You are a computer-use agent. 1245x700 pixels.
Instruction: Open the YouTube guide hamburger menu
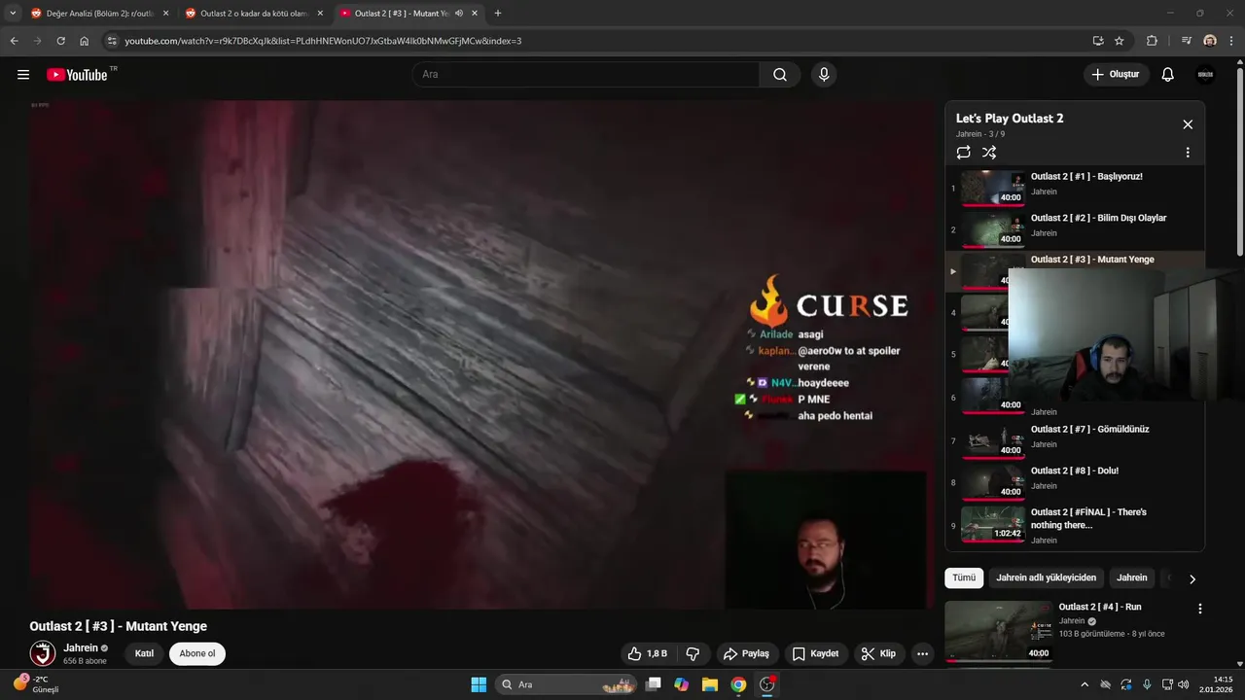click(23, 75)
